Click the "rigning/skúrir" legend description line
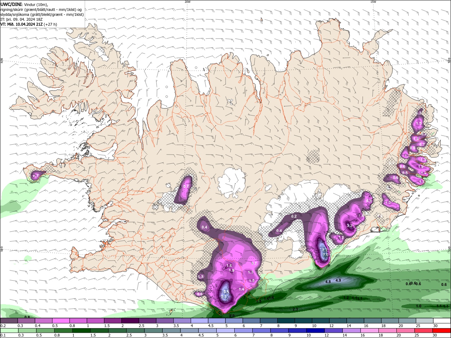The height and width of the screenshot is (338, 451). tap(41, 9)
